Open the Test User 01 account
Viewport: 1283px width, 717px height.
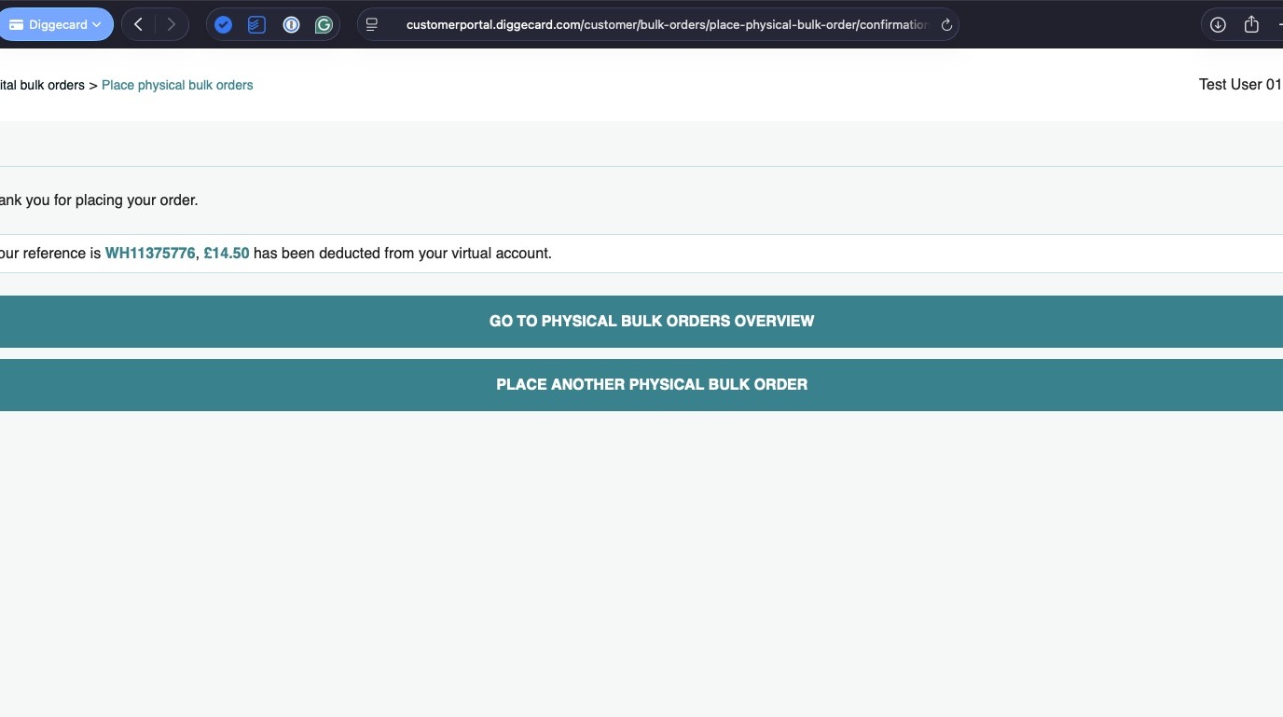click(1240, 85)
